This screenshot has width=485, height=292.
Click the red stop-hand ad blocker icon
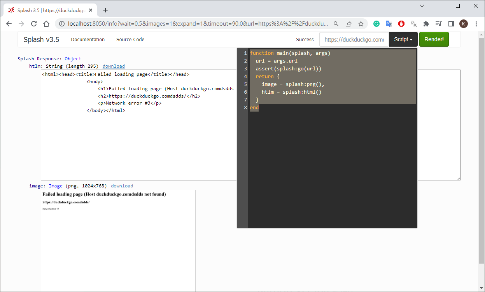click(x=401, y=24)
